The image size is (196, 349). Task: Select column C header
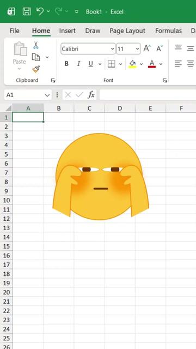pyautogui.click(x=89, y=109)
